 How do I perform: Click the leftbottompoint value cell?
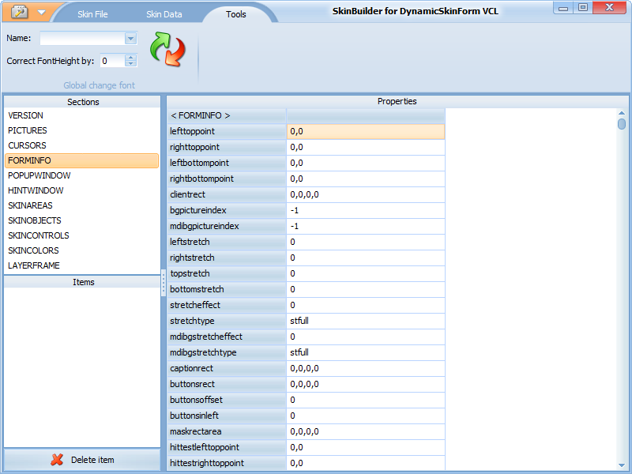tap(366, 163)
